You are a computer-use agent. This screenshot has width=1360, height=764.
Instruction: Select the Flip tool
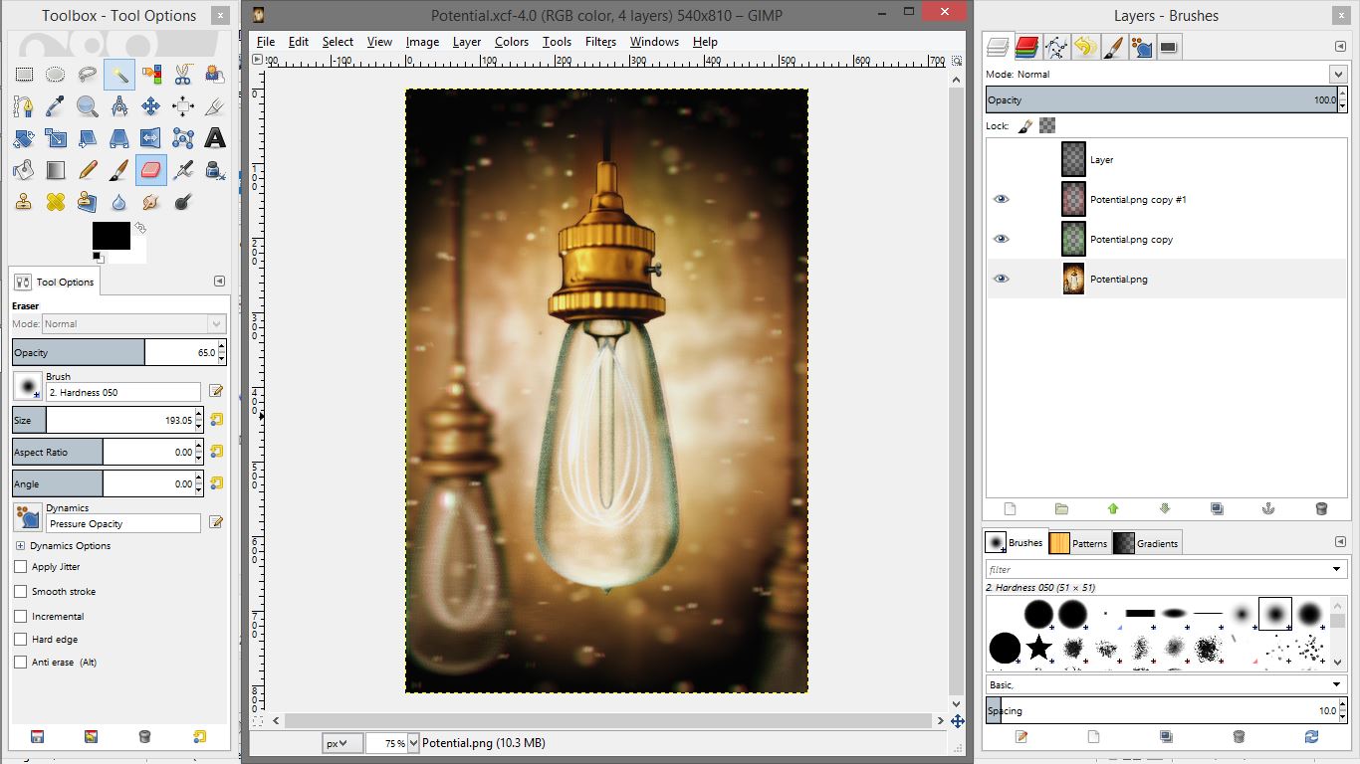pyautogui.click(x=151, y=138)
